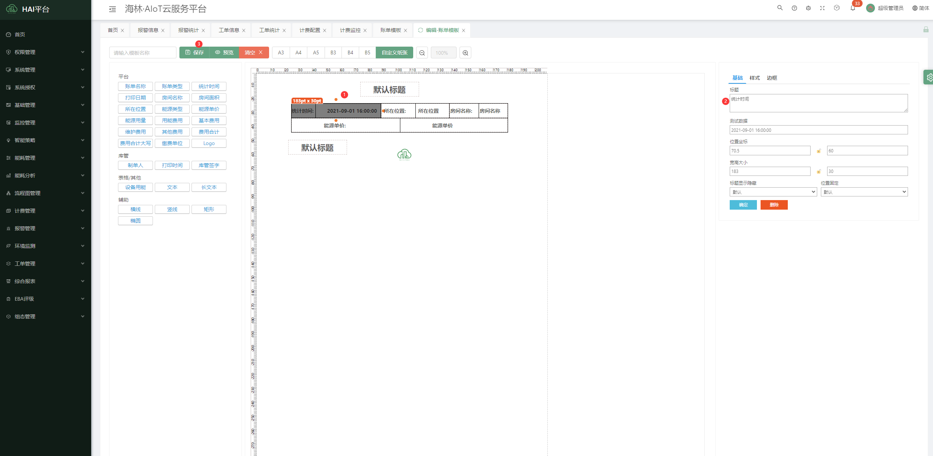Toggle the position coordinate lock icon
The width and height of the screenshot is (933, 456).
tap(819, 151)
